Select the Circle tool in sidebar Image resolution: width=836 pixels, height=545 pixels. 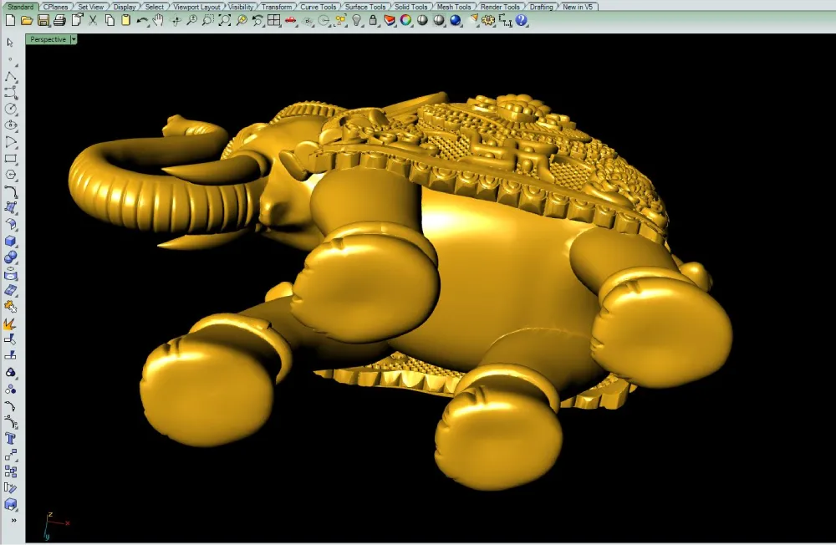11,109
